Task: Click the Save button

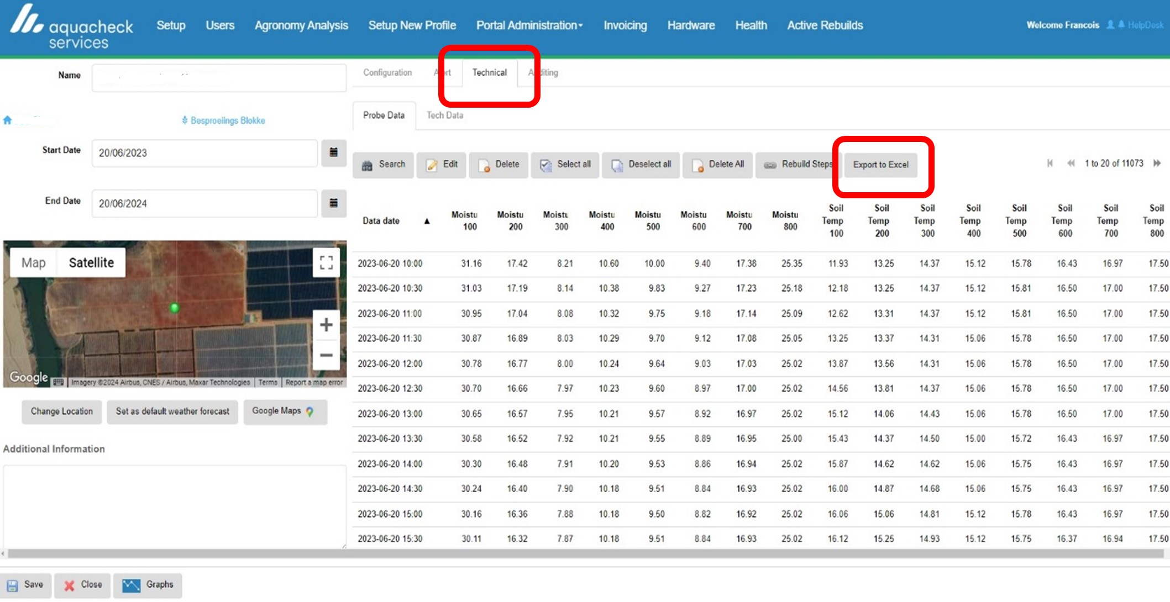Action: pos(26,585)
